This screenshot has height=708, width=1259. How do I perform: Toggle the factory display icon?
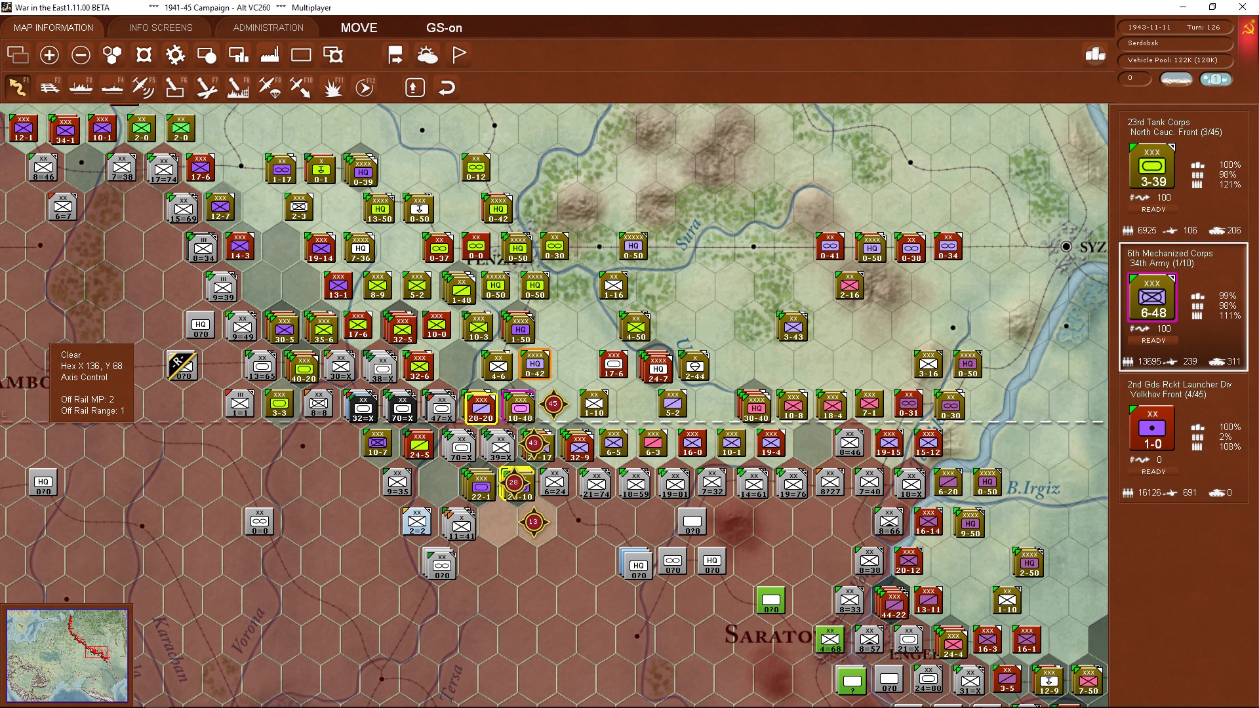[270, 55]
